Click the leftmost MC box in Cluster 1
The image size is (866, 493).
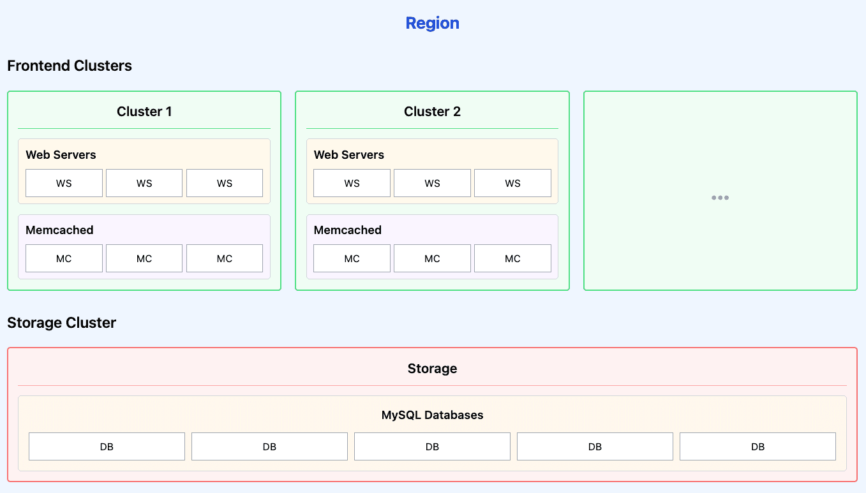point(64,258)
